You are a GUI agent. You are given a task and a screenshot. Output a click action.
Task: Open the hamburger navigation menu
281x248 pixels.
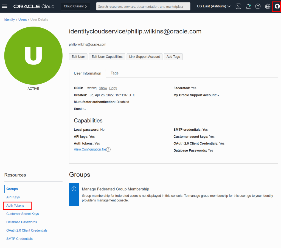point(5,6)
